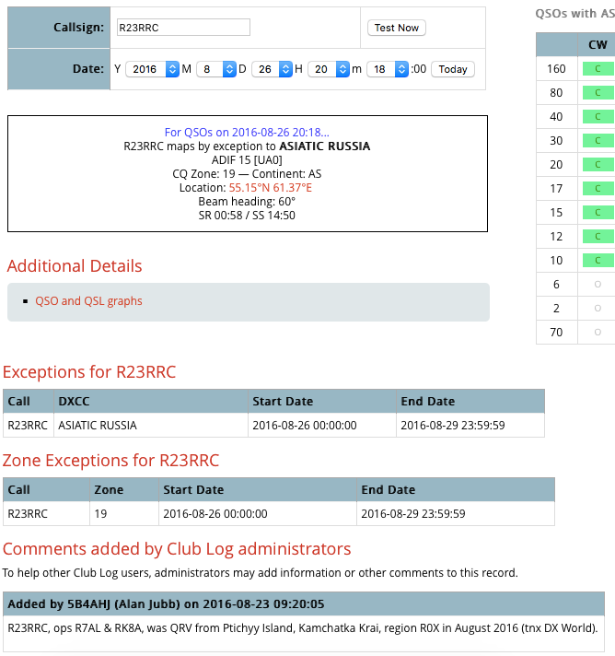Open the Month dropdown showing 8

coord(216,69)
